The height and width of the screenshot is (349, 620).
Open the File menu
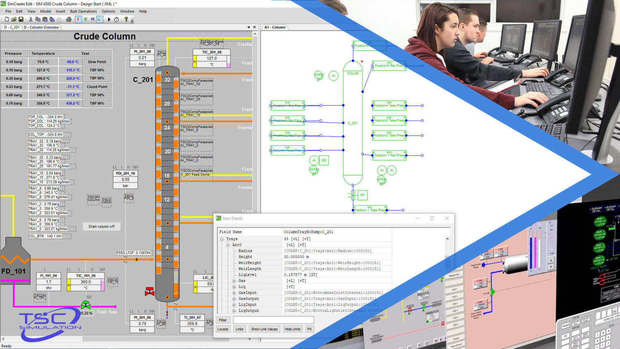[8, 11]
